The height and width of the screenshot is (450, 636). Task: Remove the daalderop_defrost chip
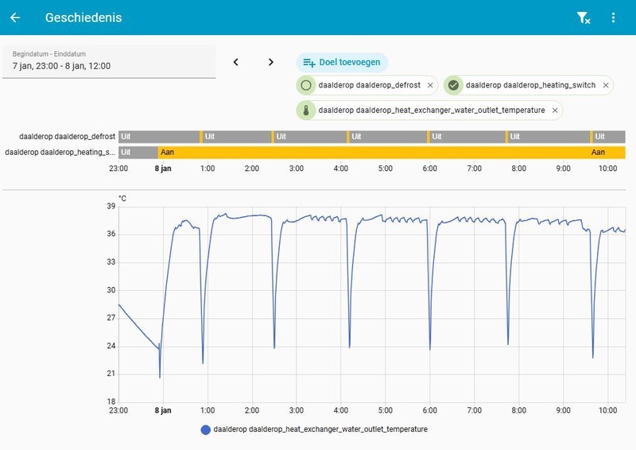pos(430,85)
